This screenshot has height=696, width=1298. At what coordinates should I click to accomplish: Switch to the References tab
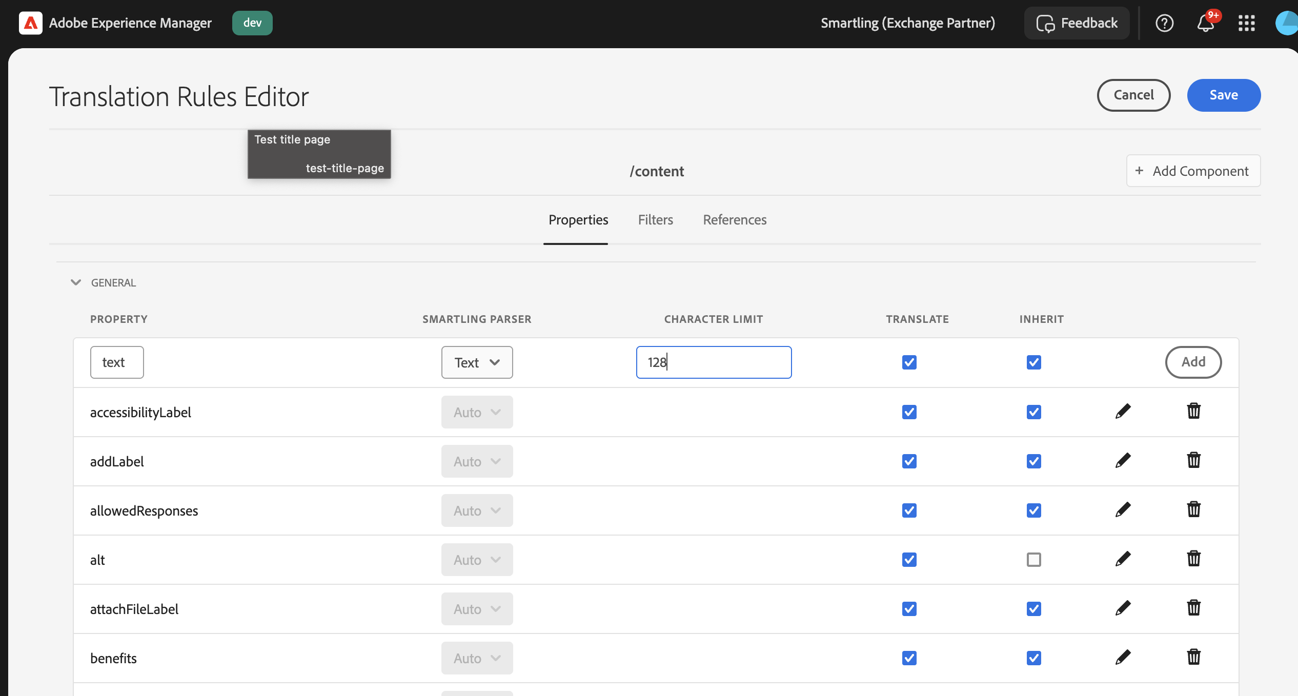tap(734, 220)
